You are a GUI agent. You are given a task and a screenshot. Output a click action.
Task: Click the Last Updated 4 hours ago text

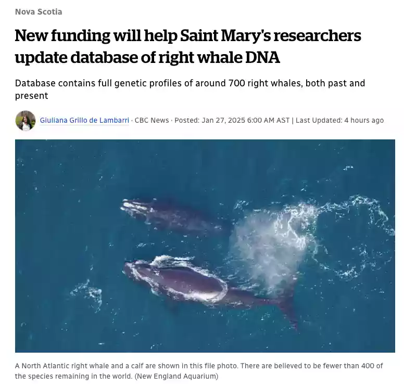pyautogui.click(x=339, y=120)
